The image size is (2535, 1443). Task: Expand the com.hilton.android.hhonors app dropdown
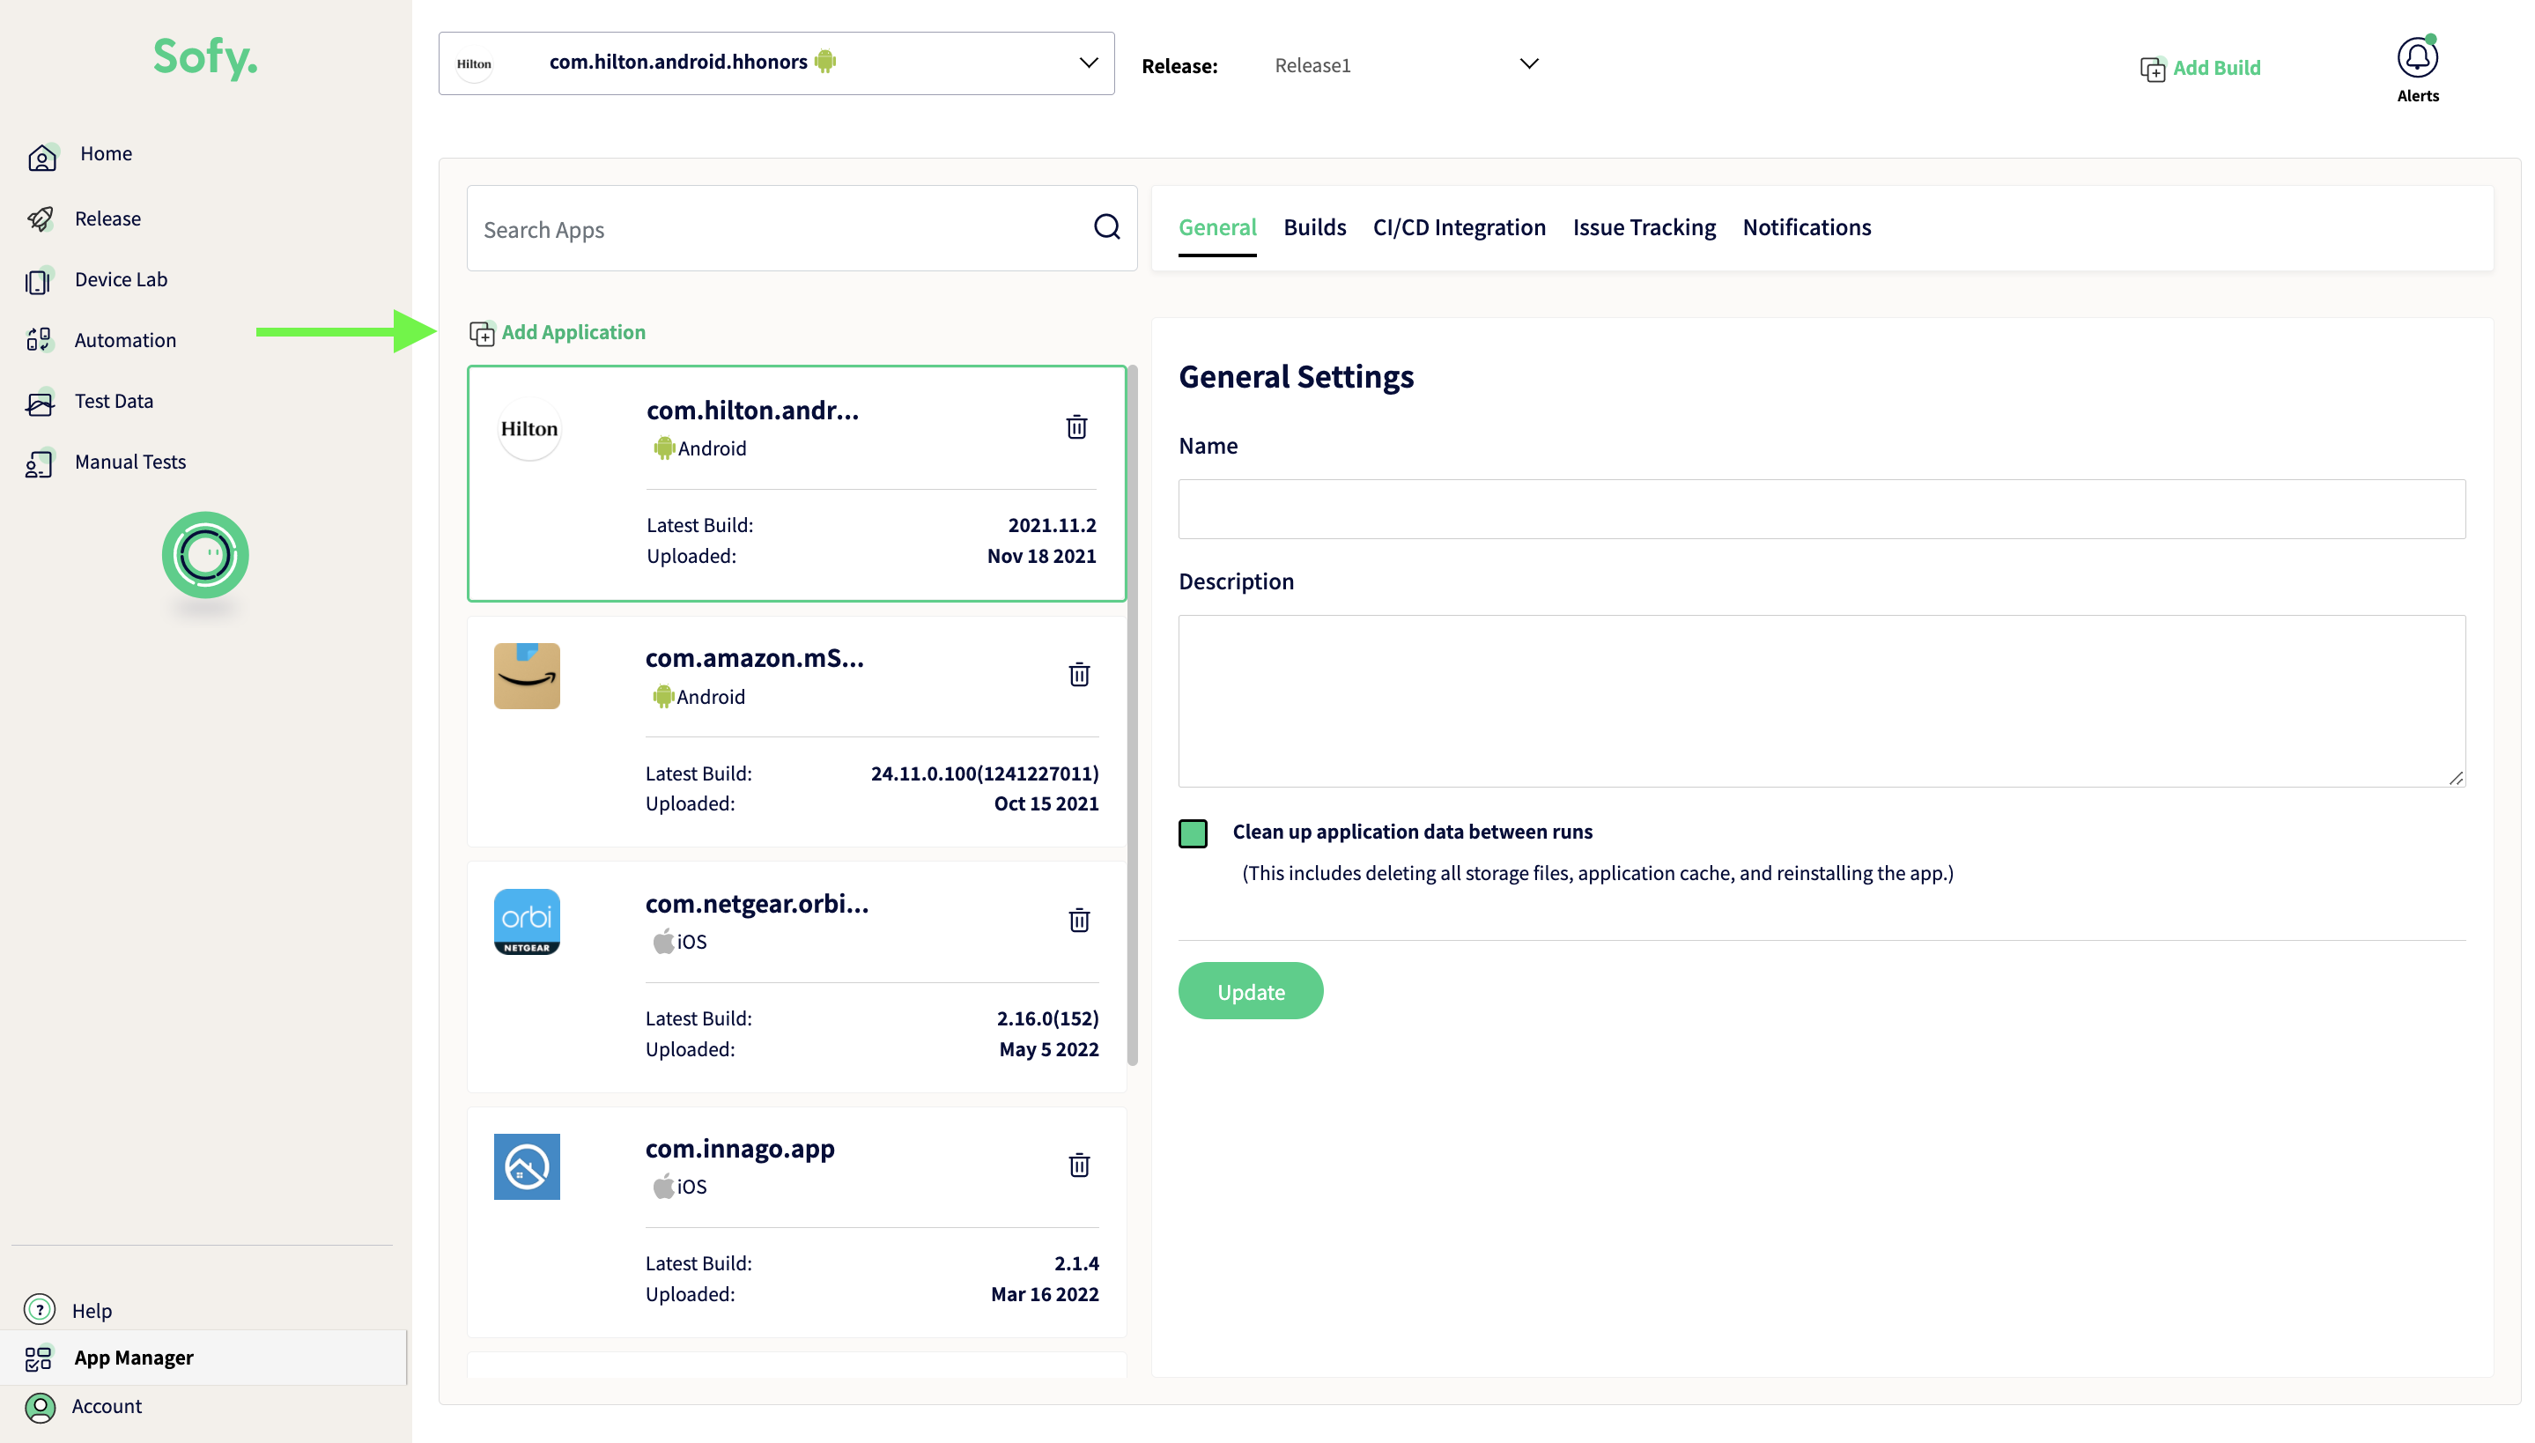pyautogui.click(x=1088, y=63)
